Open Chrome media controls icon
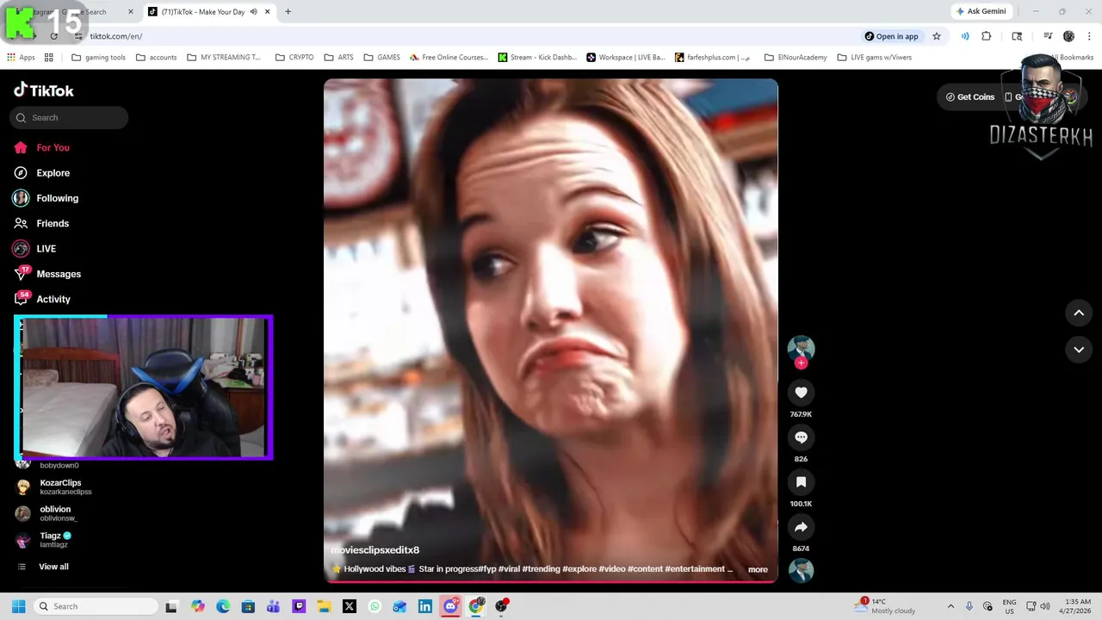This screenshot has height=620, width=1102. tap(1048, 36)
